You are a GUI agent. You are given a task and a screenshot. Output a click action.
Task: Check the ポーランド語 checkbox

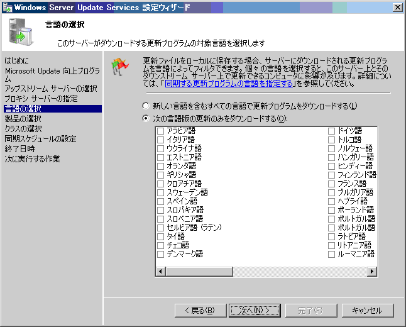click(x=331, y=210)
